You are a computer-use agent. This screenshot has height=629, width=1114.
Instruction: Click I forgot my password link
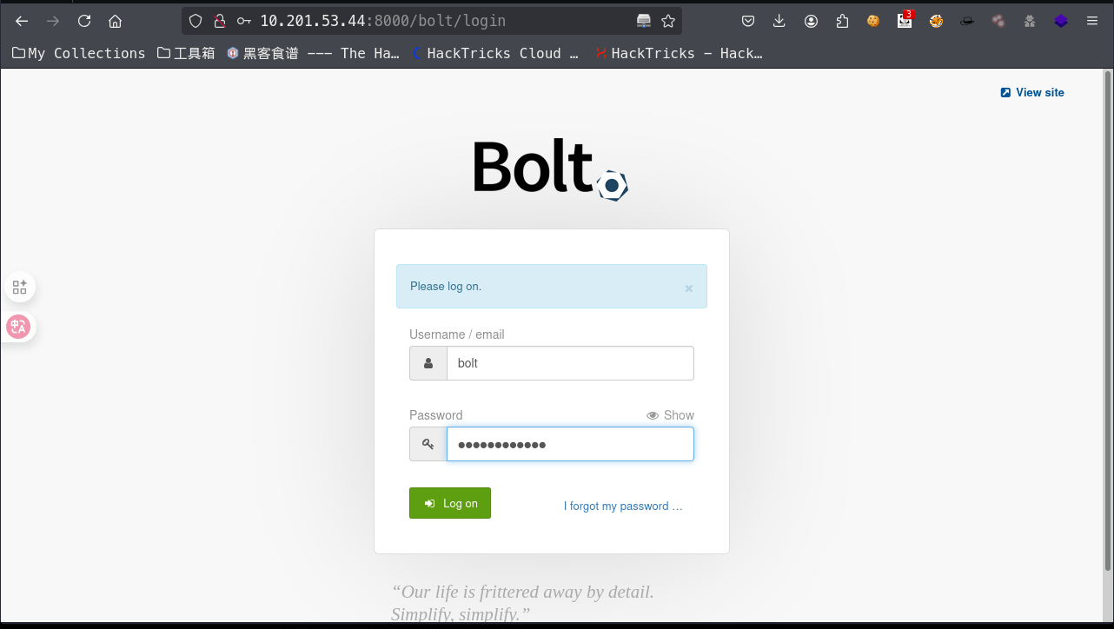tap(623, 506)
